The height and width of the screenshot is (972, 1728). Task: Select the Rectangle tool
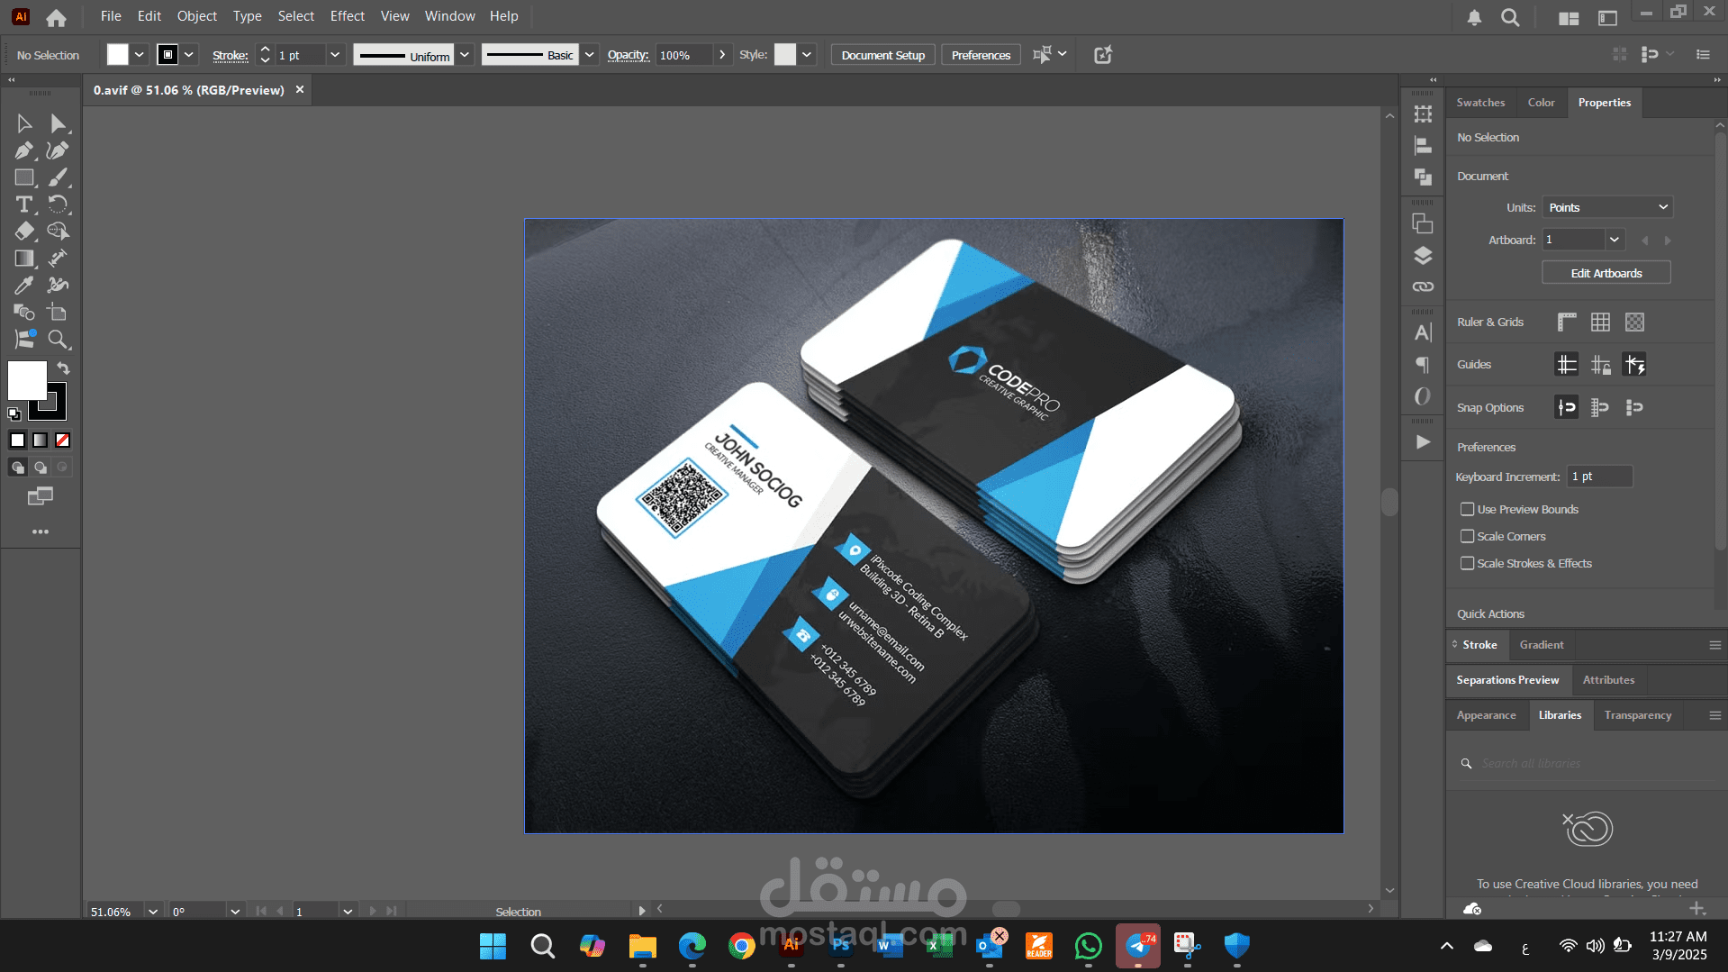coord(24,177)
